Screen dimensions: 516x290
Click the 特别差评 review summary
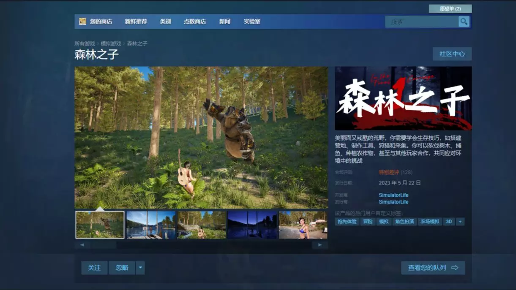click(389, 172)
